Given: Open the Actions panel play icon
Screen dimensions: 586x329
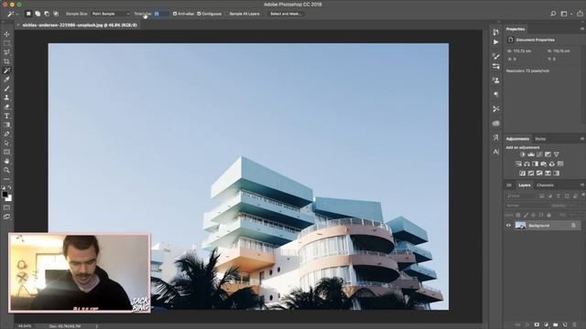Looking at the screenshot, I should pos(496,42).
